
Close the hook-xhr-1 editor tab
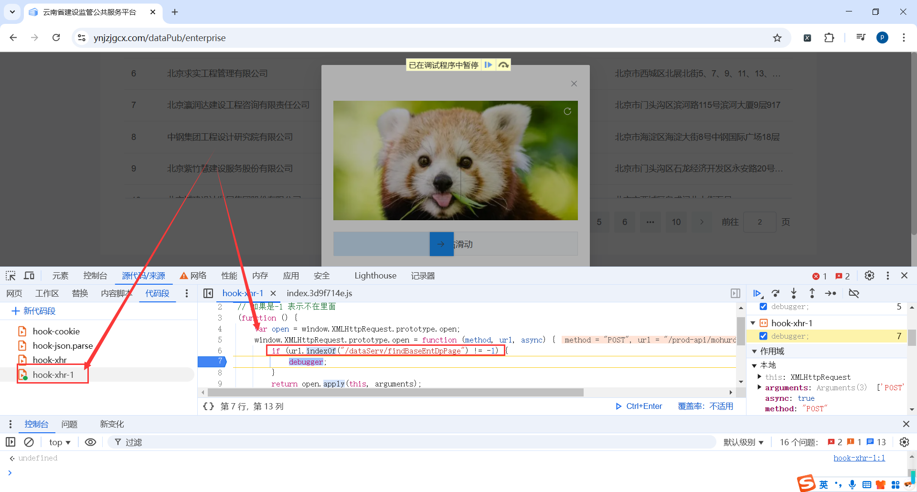pos(273,293)
